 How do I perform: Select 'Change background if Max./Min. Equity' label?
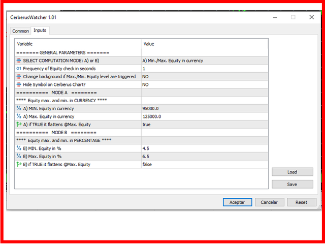[79, 77]
